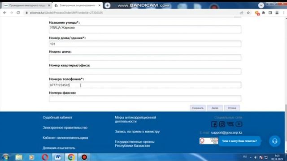Viewport: 287px width, 161px height.
Task: Click the site counter badge in footer
Action: pyautogui.click(x=209, y=141)
